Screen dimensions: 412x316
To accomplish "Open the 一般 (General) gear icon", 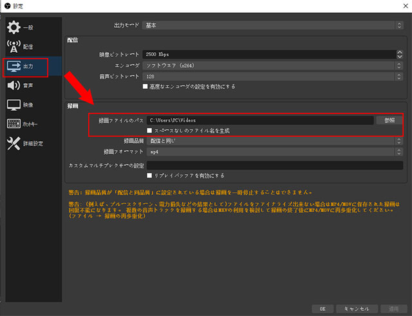I will coord(14,28).
